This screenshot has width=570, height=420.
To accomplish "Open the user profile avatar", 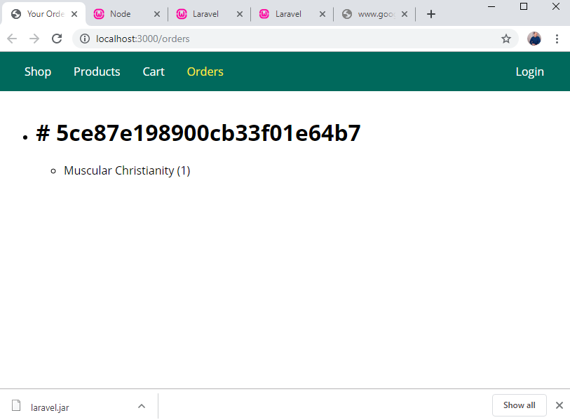I will (534, 39).
